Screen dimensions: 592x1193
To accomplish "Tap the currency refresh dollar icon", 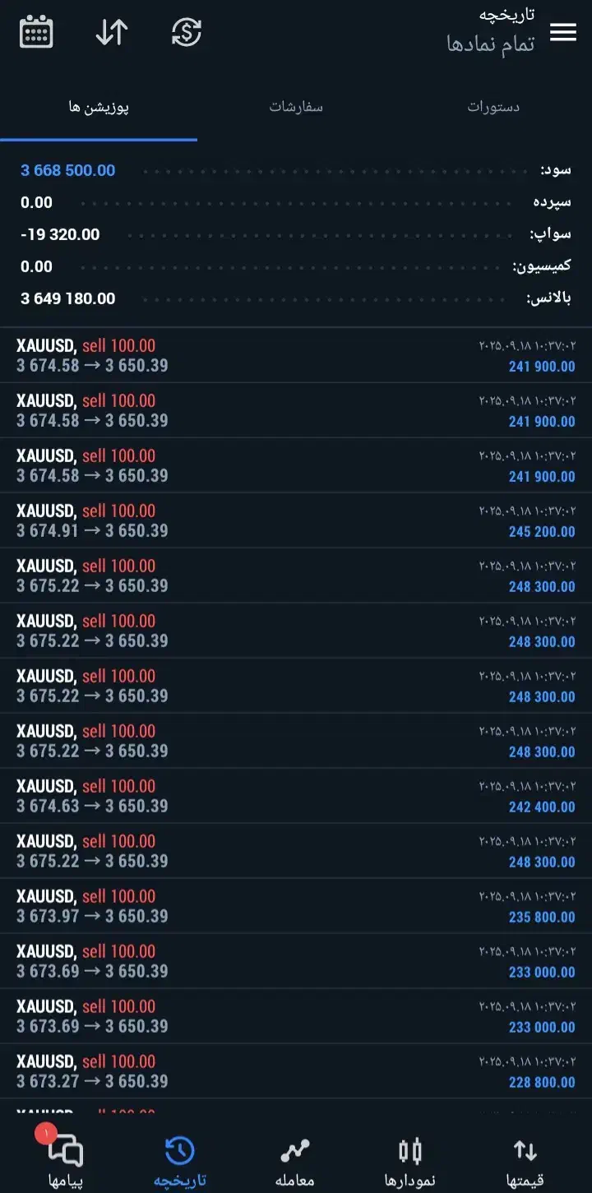I will 187,33.
